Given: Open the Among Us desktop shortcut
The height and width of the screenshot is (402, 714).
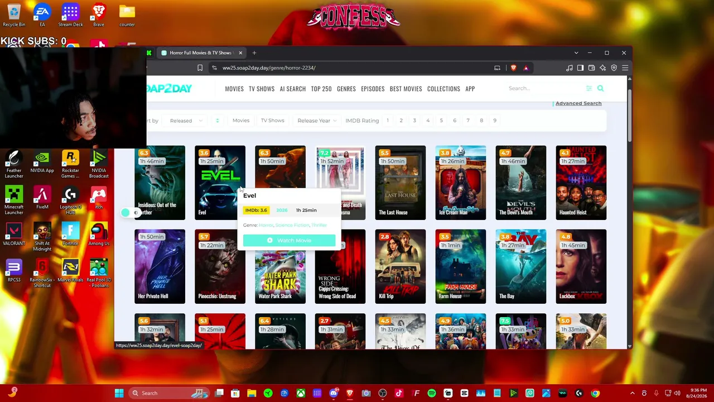Looking at the screenshot, I should (99, 234).
